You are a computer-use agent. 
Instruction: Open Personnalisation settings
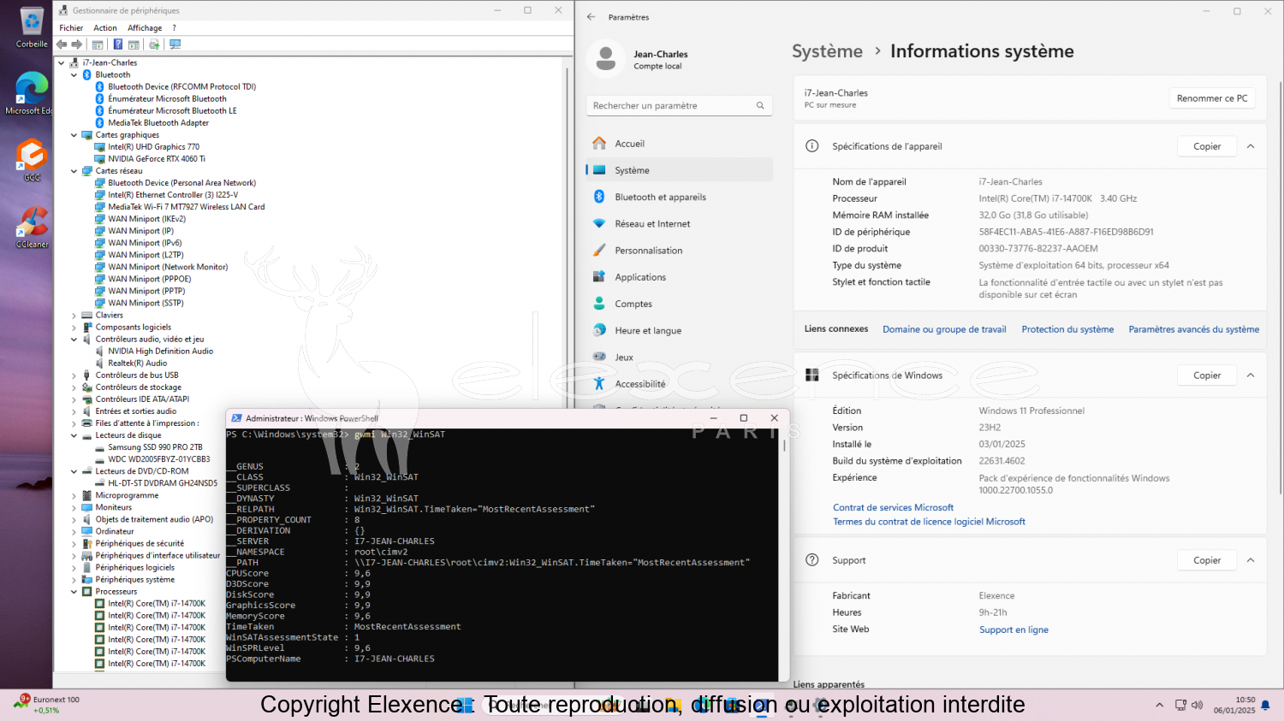[680, 251]
